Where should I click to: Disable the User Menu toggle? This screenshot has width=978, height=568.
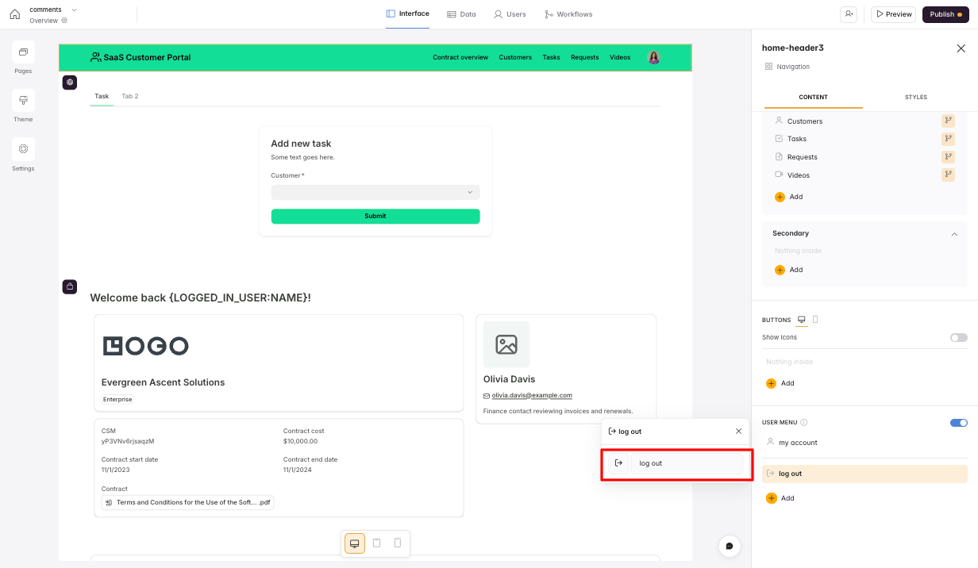coord(958,423)
